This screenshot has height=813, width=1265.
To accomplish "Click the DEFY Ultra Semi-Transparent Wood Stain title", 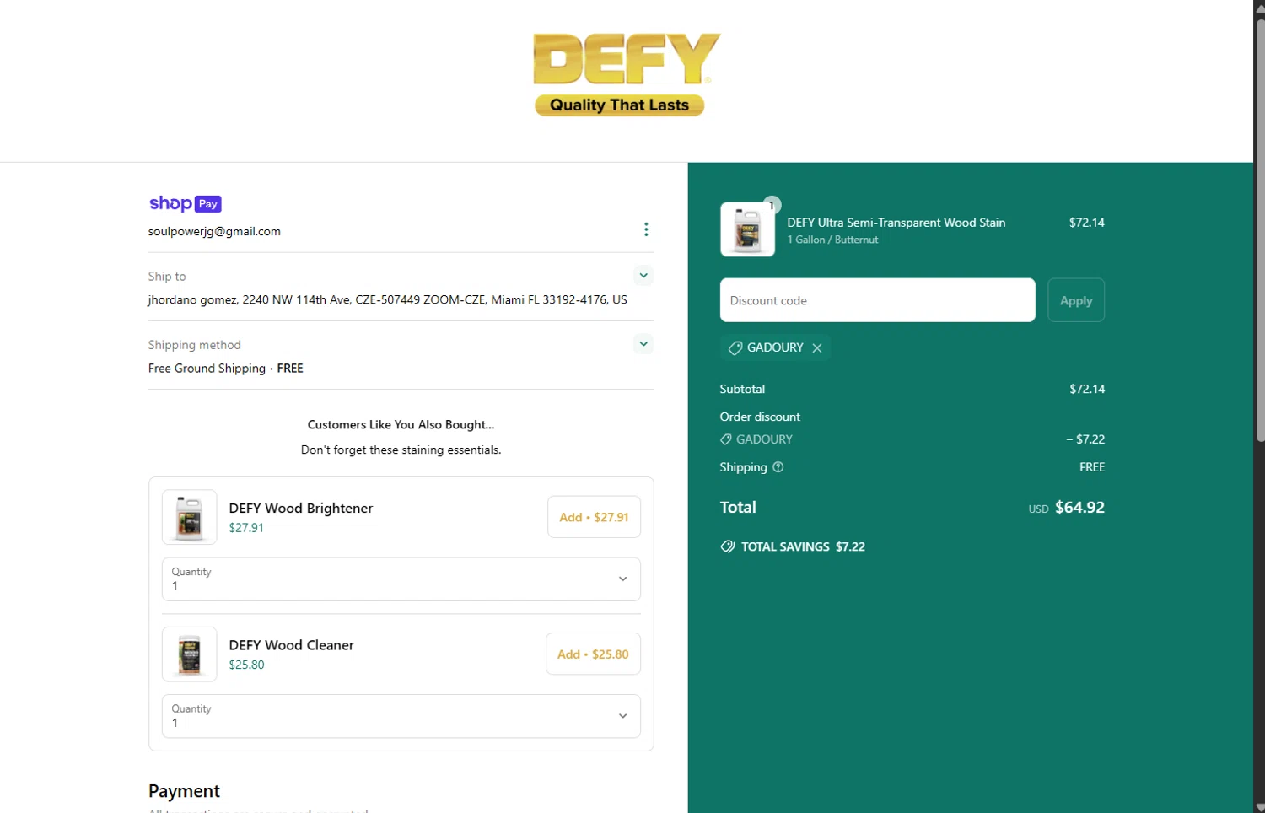I will (896, 223).
